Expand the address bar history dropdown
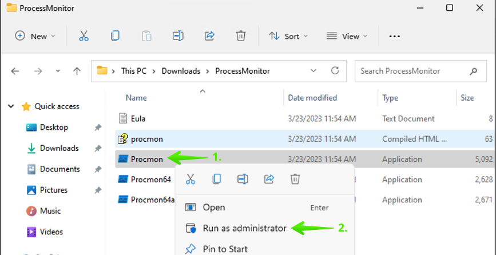 click(x=314, y=71)
